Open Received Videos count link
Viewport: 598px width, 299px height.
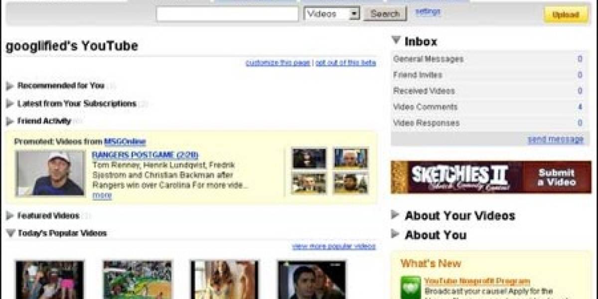click(x=580, y=91)
